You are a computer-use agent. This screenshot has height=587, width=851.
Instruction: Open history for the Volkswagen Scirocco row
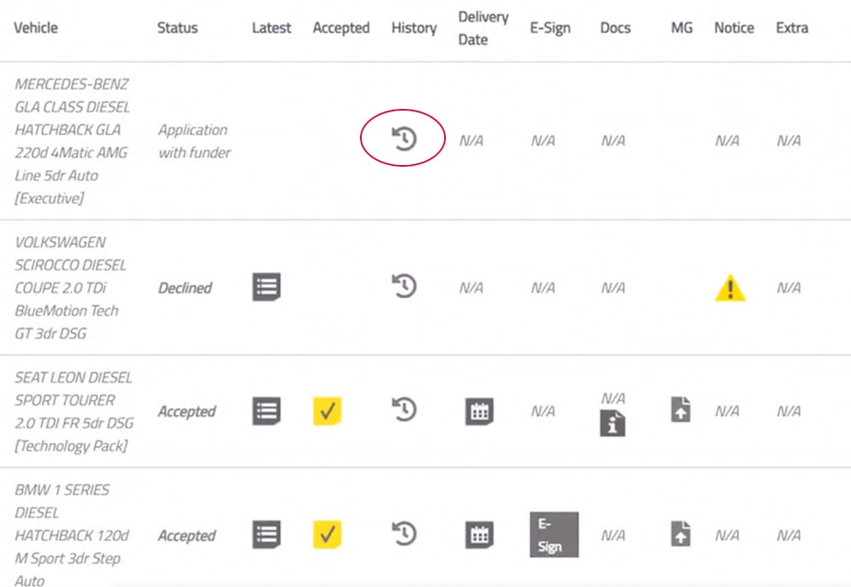(404, 286)
